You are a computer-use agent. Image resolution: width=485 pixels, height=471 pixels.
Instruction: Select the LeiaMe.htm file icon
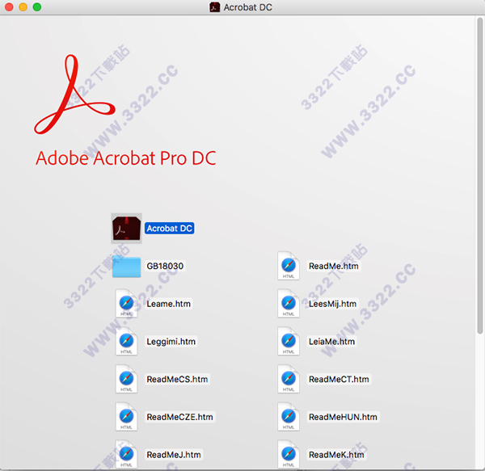click(289, 341)
